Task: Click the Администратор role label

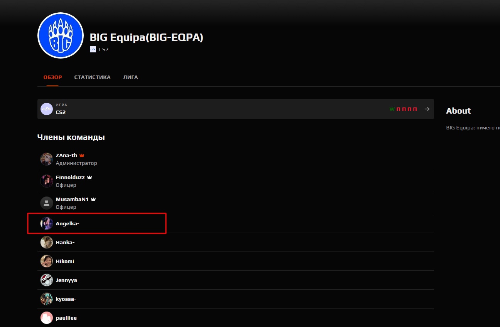Action: tap(76, 163)
